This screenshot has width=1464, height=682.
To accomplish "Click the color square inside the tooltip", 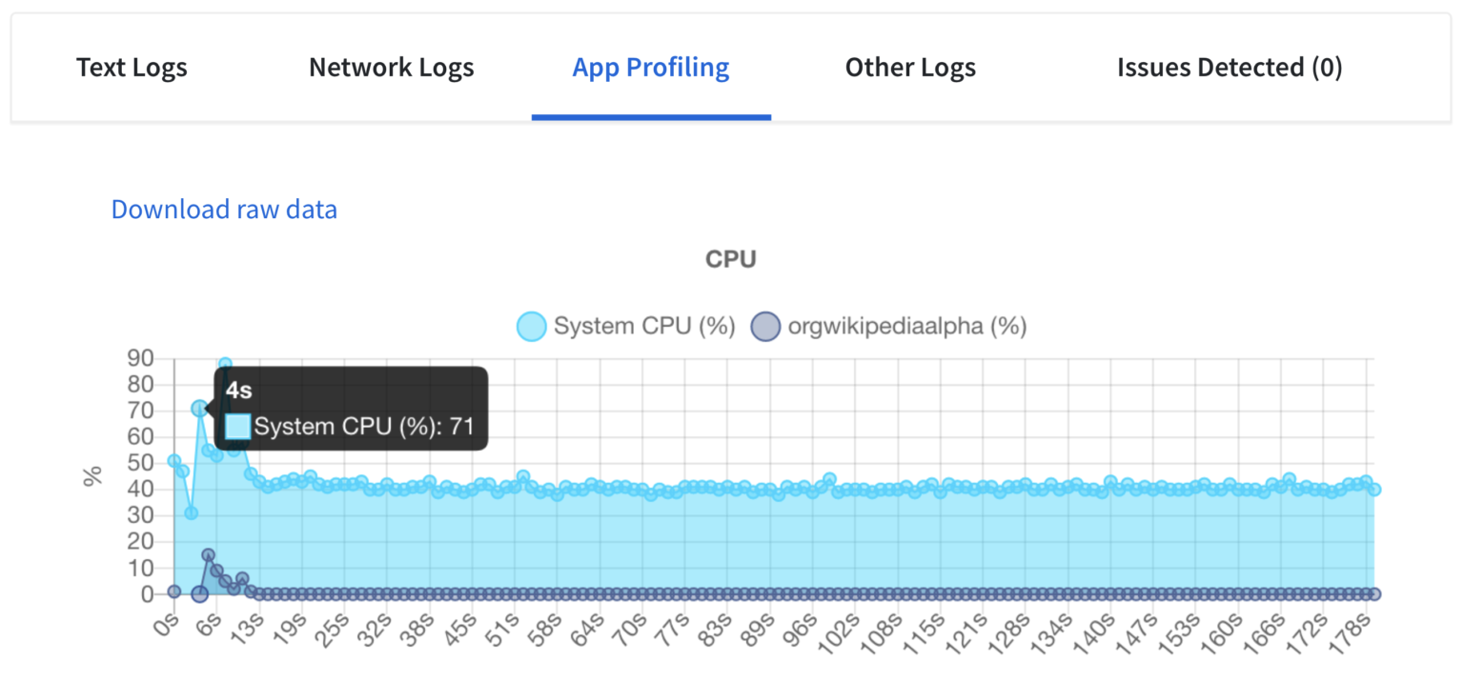I will [x=238, y=427].
